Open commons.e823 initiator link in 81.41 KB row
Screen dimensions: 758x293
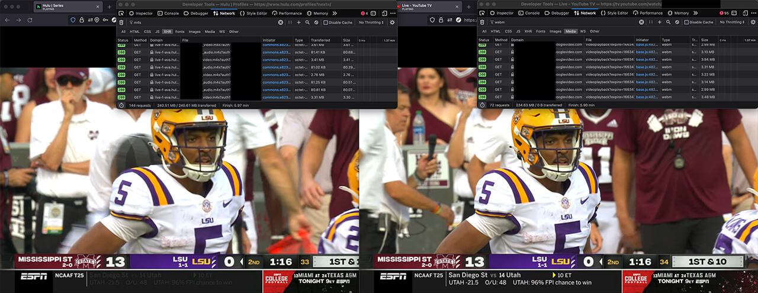click(277, 52)
